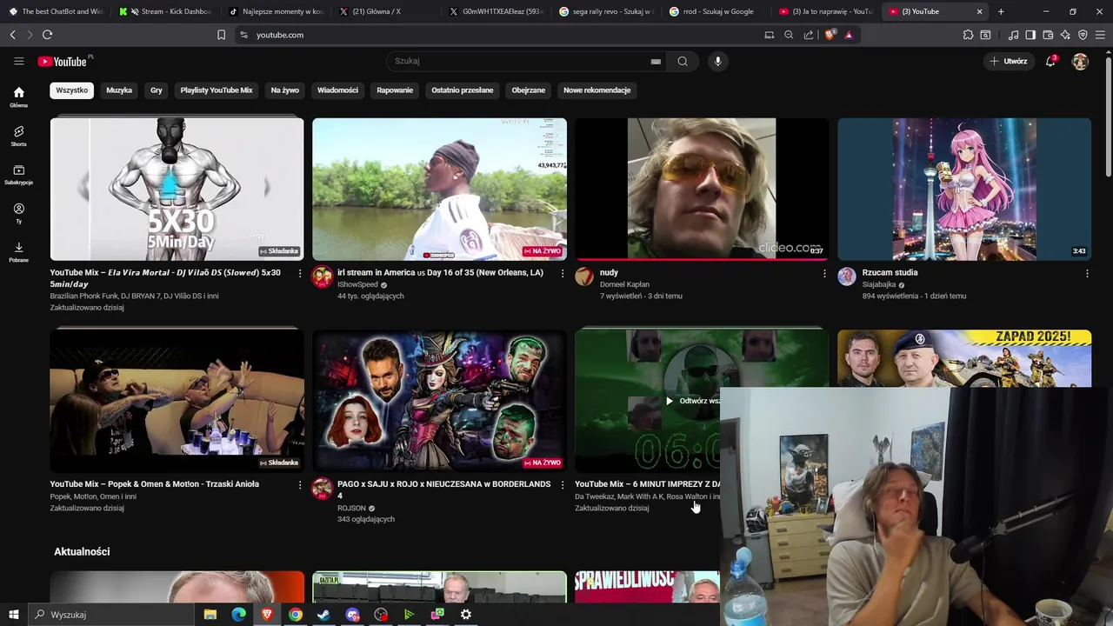Screen dimensions: 1113x626
Task: Open the Slajabajka channel link
Action: 878,284
